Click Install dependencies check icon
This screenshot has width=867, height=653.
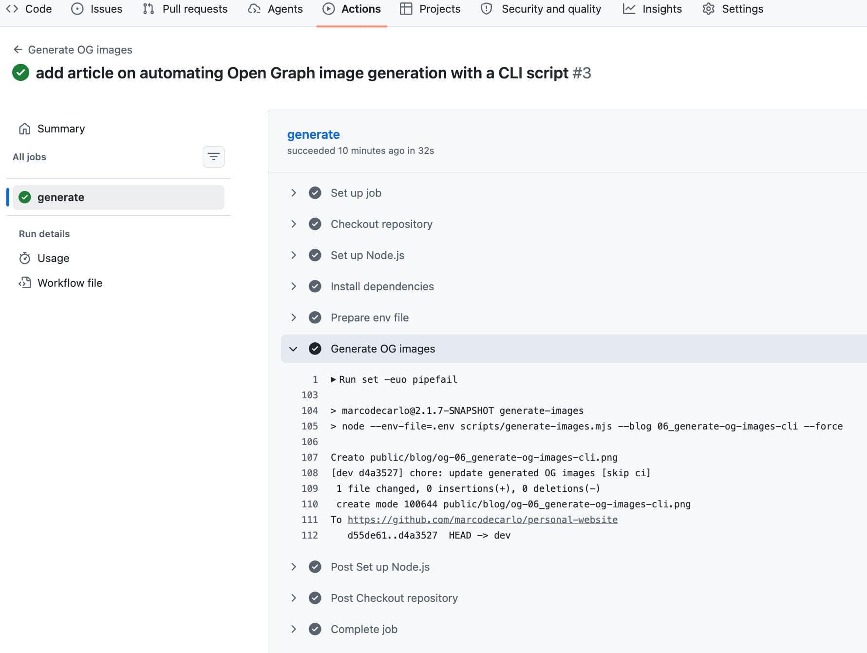(315, 286)
